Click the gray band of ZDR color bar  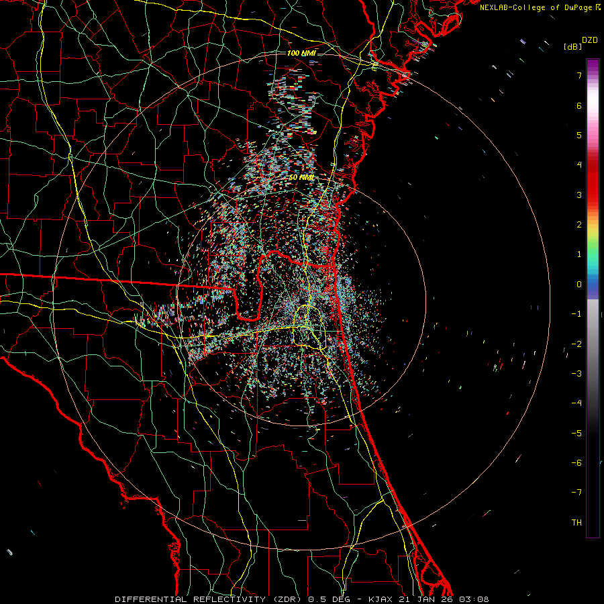593,347
